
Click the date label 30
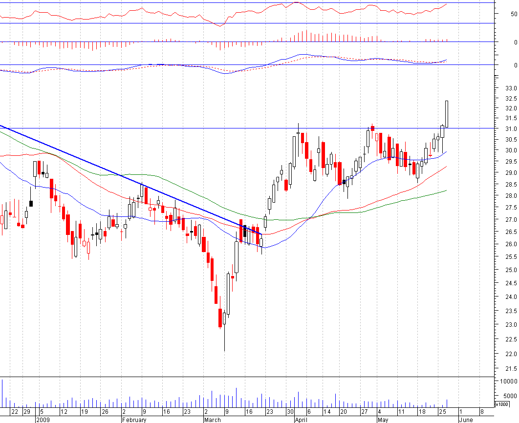click(x=290, y=412)
